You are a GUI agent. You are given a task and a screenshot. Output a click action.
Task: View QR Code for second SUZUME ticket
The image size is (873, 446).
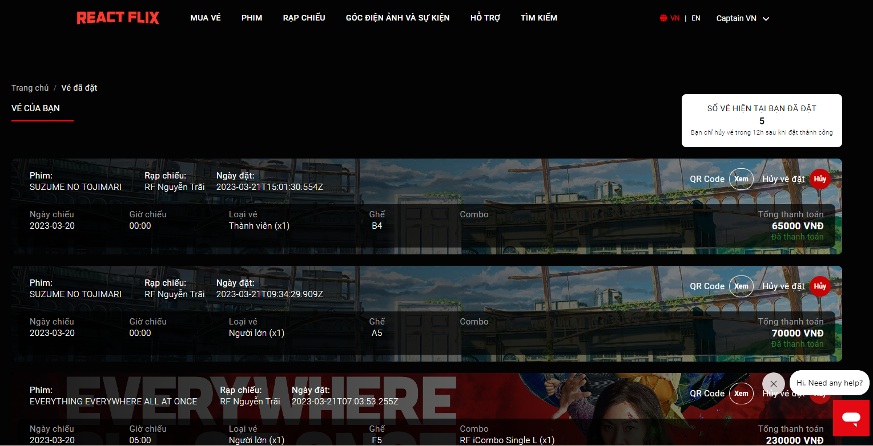click(741, 286)
